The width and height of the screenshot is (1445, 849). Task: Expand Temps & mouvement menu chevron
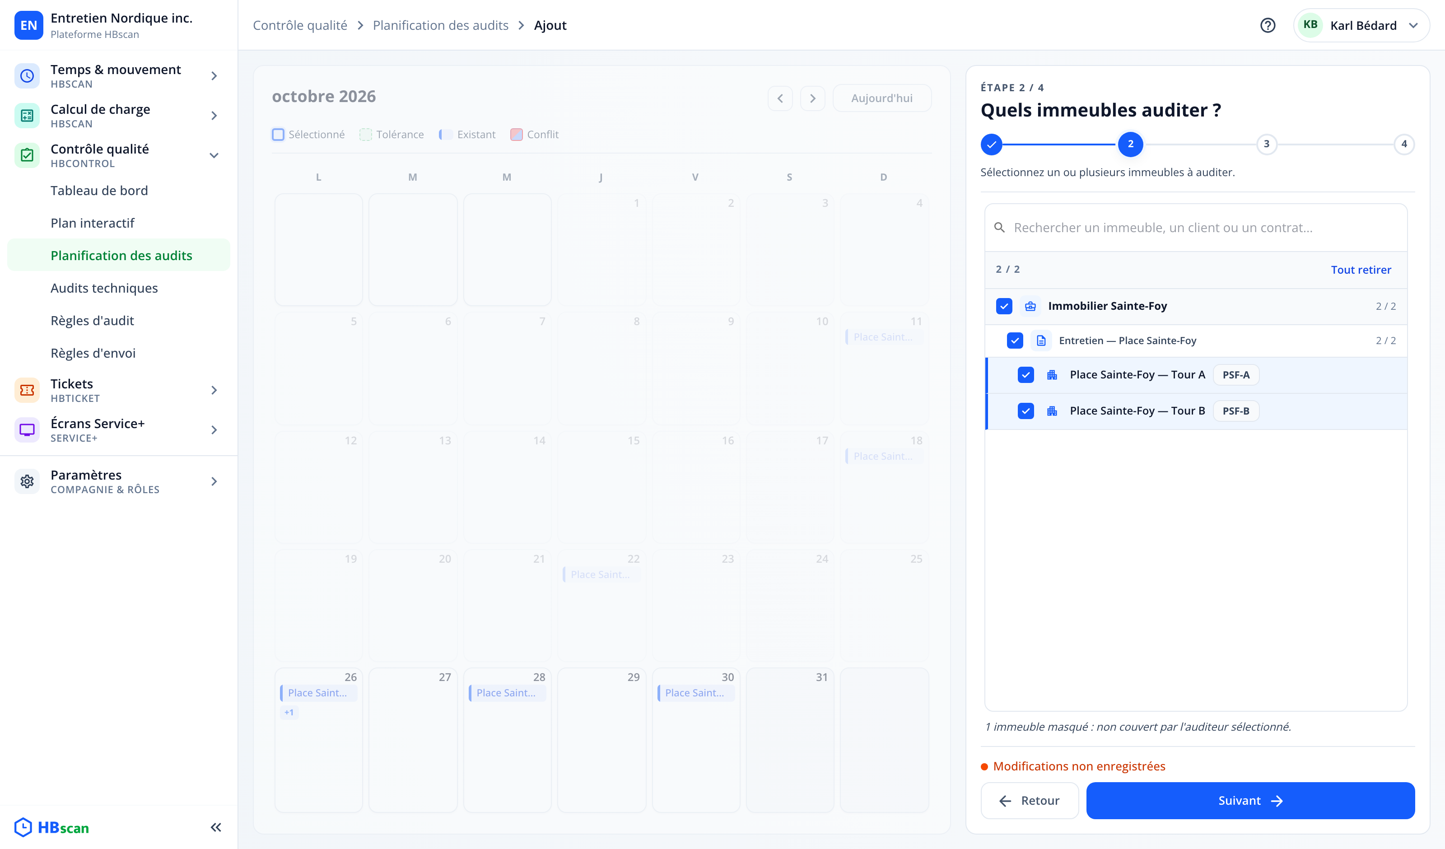(214, 76)
